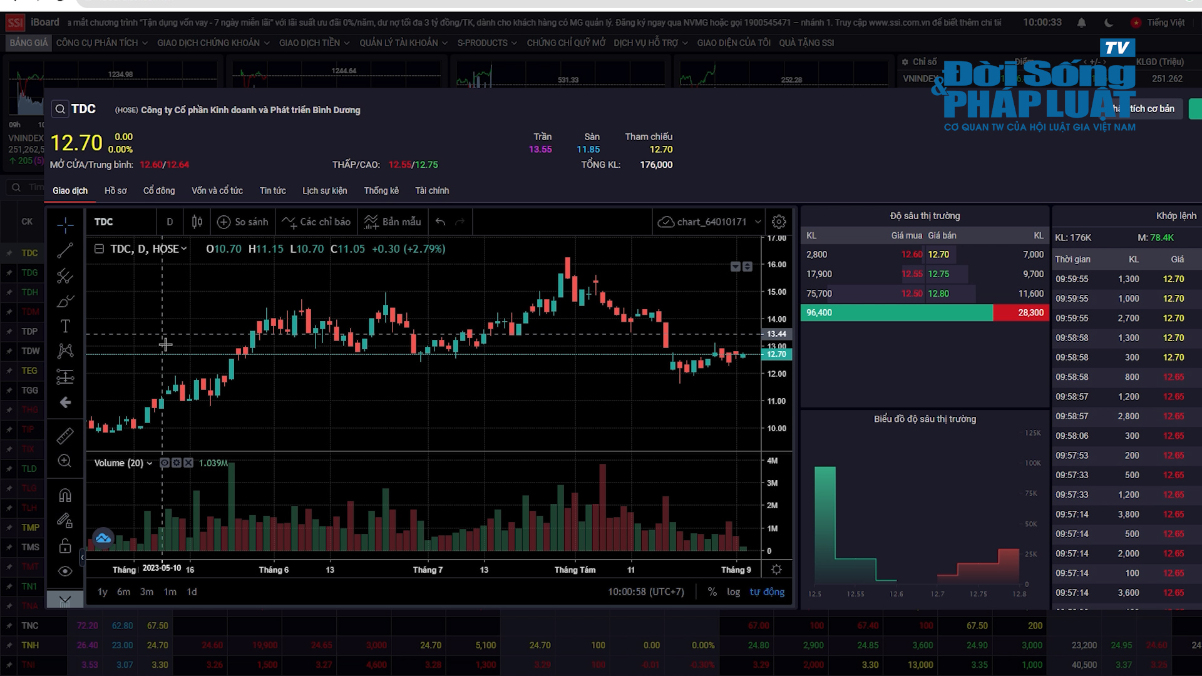Open CÔNG CỤ PHÂN TÍCH menu dropdown
Viewport: 1202px width, 676px height.
click(x=101, y=43)
